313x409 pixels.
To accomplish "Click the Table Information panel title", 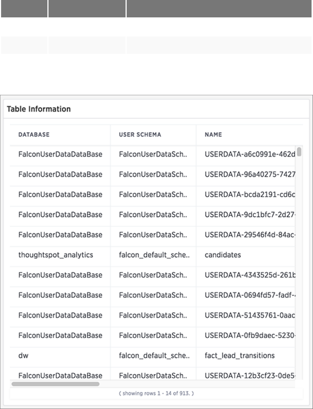I will coord(39,109).
